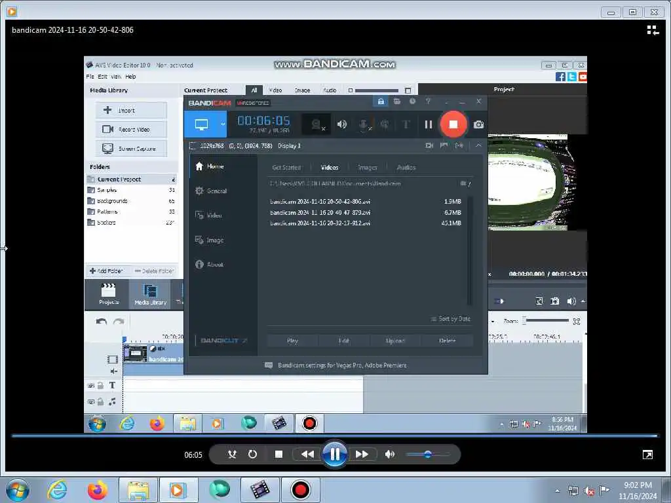Click Bandicam's Play button
The width and height of the screenshot is (671, 503).
point(292,341)
